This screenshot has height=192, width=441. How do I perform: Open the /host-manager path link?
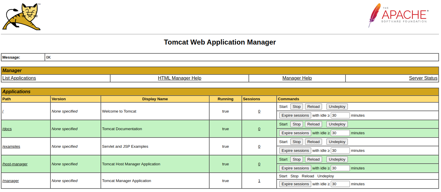click(15, 164)
